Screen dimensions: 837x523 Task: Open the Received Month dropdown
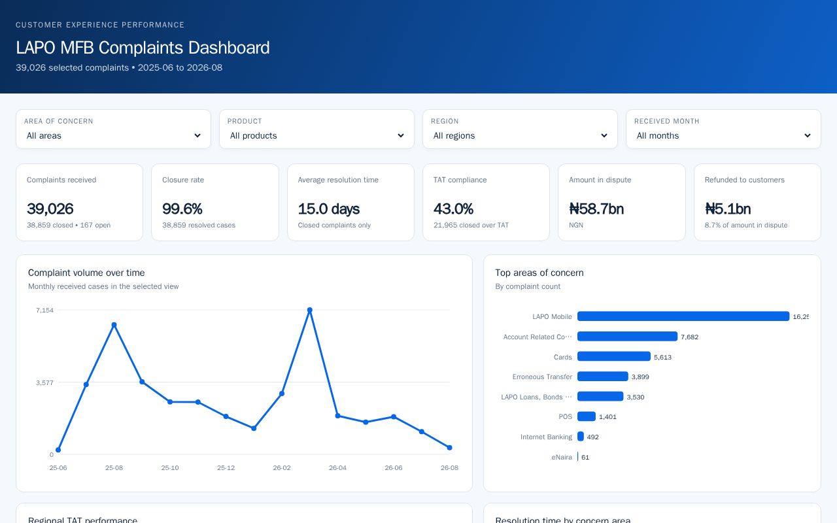point(723,135)
